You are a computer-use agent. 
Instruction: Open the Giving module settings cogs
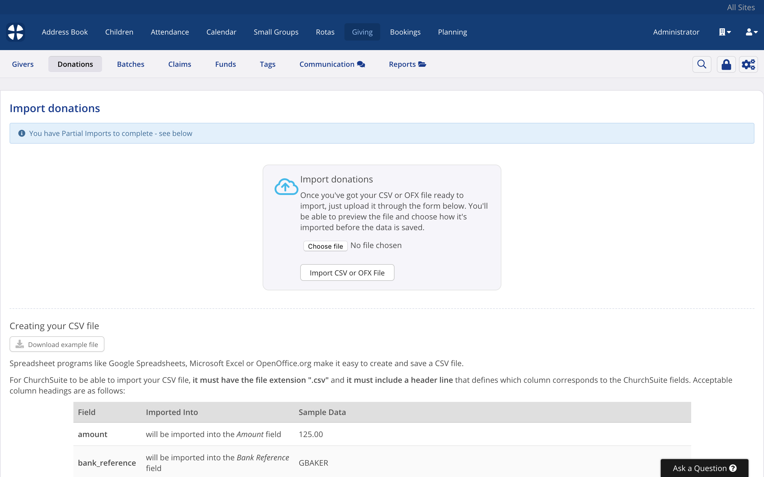pyautogui.click(x=748, y=64)
